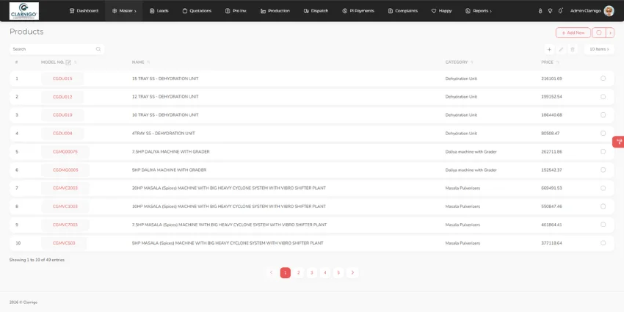This screenshot has height=312, width=624.
Task: Click the Add New button
Action: click(x=573, y=32)
